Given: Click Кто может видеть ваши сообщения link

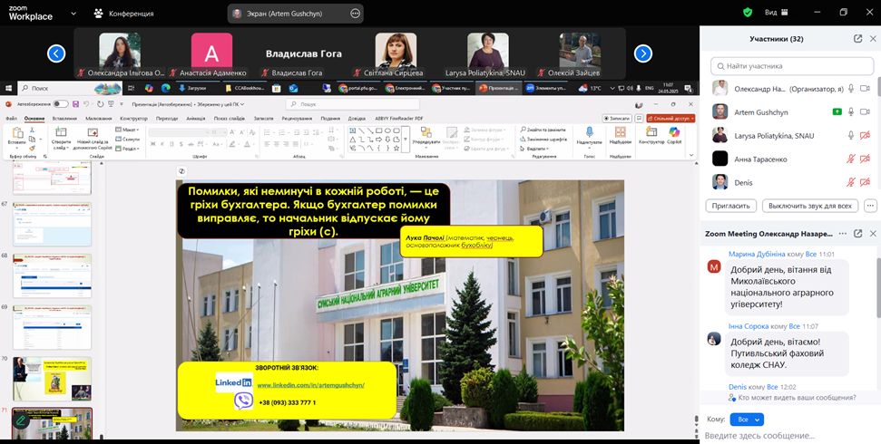Looking at the screenshot, I should click(x=792, y=398).
